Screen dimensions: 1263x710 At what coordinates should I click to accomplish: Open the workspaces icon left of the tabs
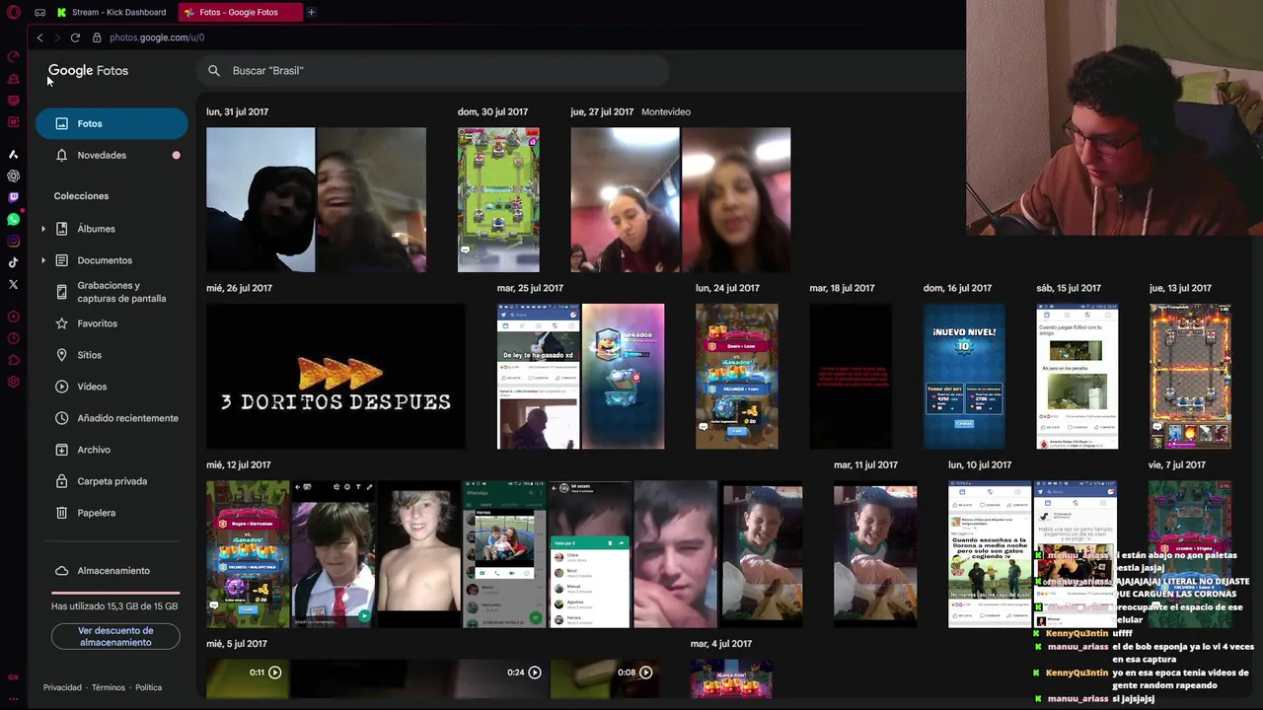coord(39,13)
